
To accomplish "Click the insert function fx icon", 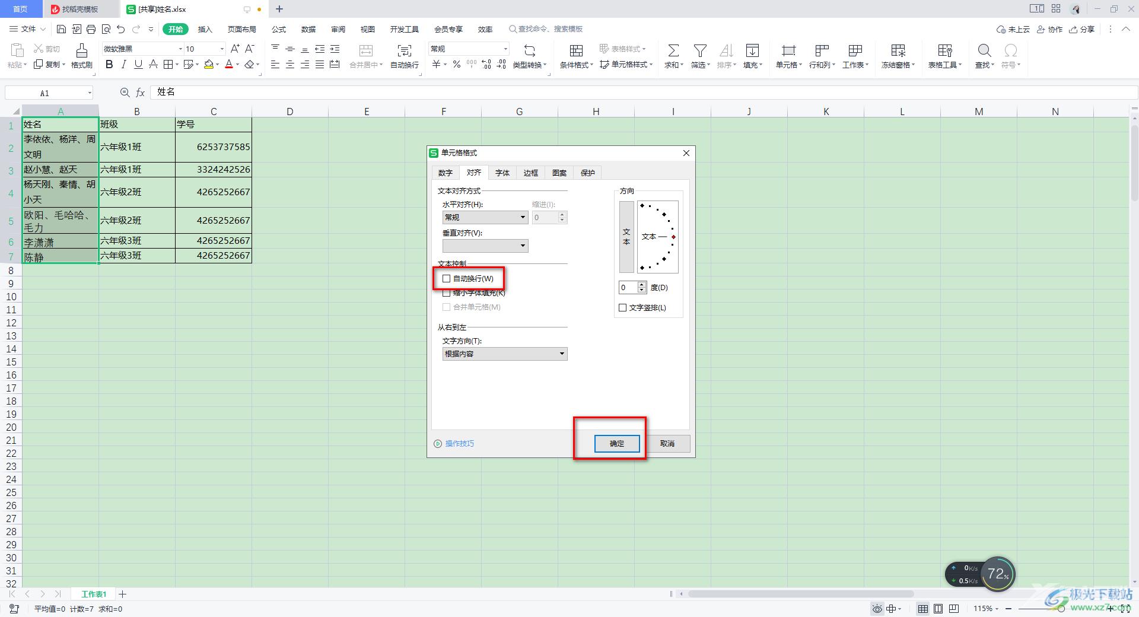I will 141,93.
